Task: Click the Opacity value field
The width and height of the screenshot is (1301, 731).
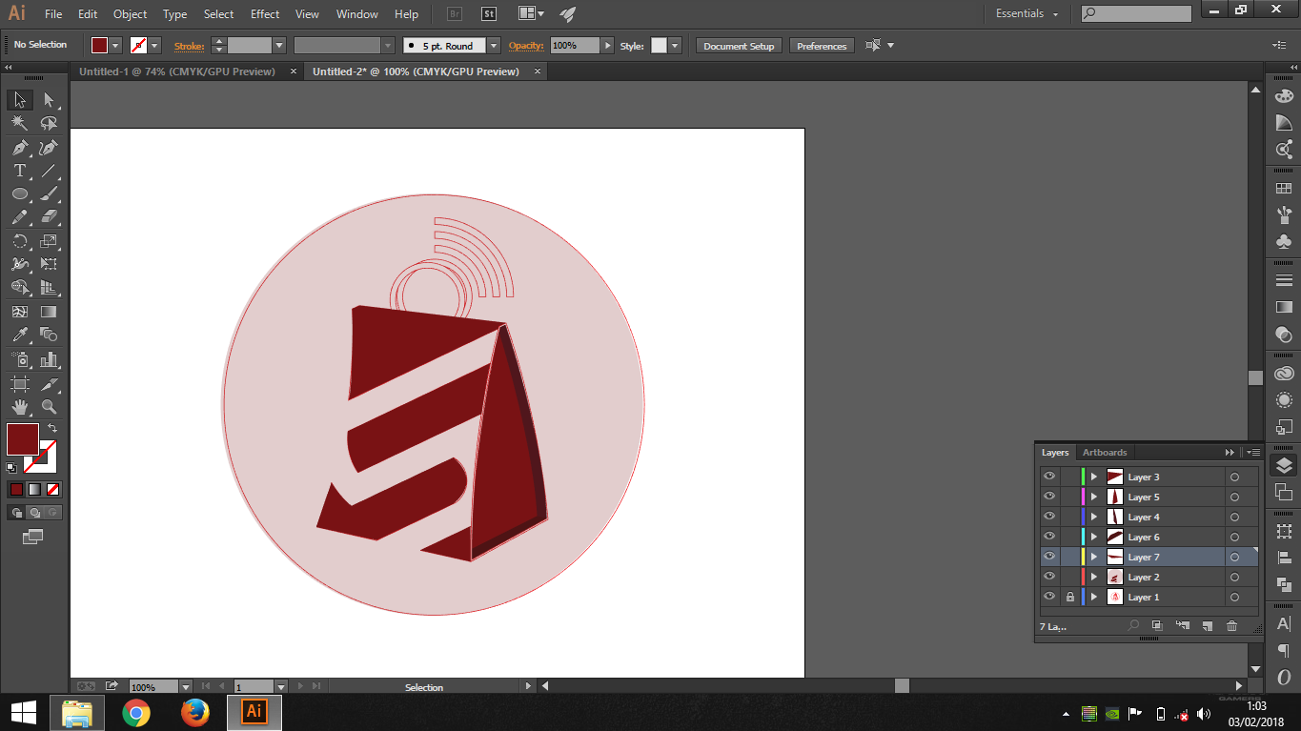Action: point(575,46)
